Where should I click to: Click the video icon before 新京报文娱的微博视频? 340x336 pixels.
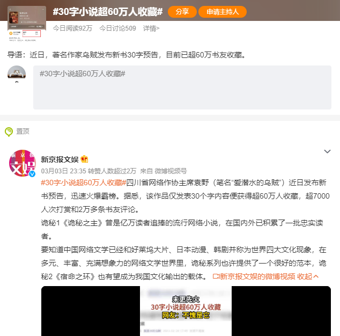[216, 276]
